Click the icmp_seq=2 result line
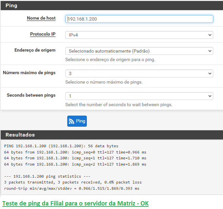Screen dimensions: 223x209 click(75, 164)
